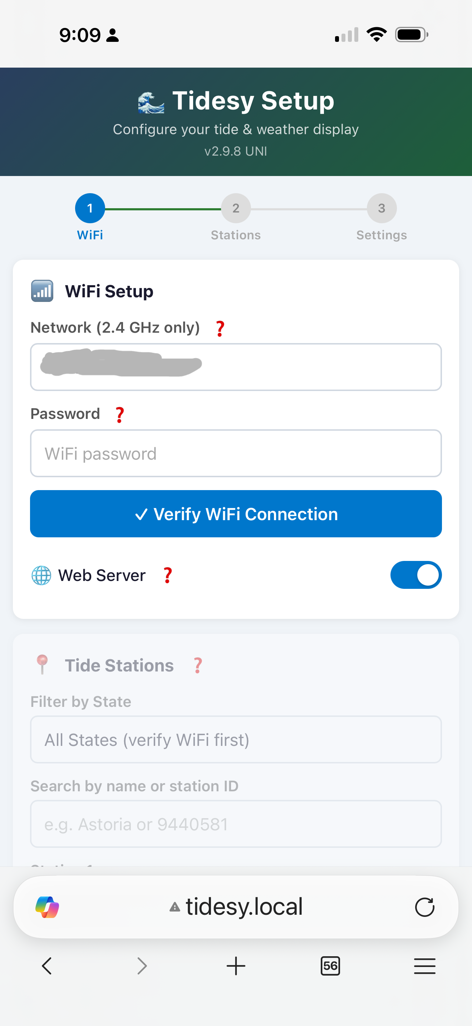The image size is (472, 1026).
Task: Tap the Web Server help question mark
Action: point(168,576)
